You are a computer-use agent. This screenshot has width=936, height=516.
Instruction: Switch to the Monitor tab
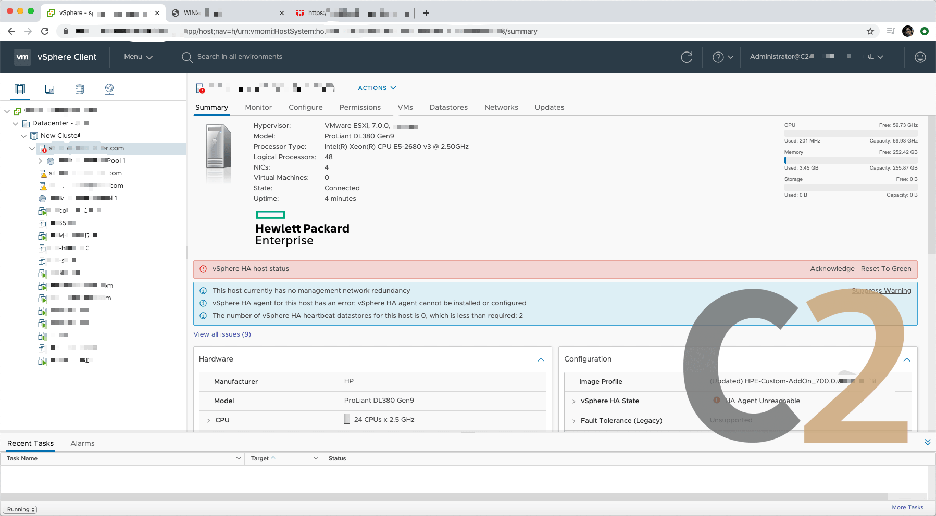pyautogui.click(x=258, y=107)
